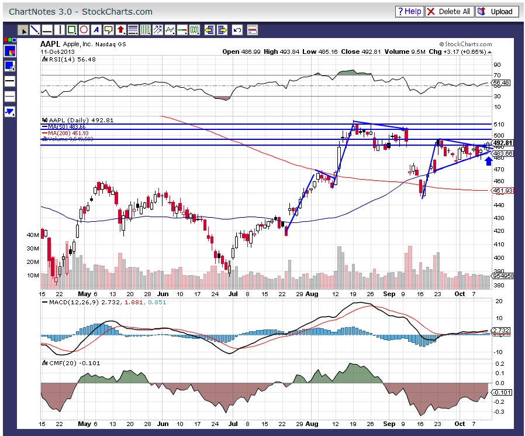The width and height of the screenshot is (525, 436).
Task: Activate the text annotation 'A' tool
Action: point(96,30)
